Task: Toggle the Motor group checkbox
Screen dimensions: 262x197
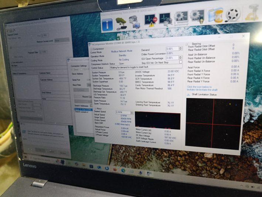Action: point(96,108)
